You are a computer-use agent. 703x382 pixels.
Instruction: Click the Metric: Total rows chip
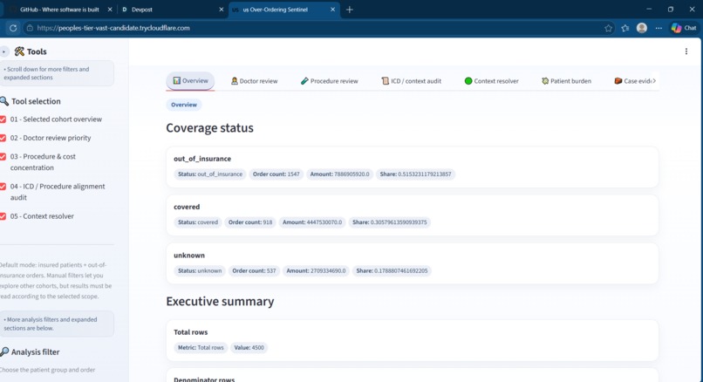click(x=201, y=347)
